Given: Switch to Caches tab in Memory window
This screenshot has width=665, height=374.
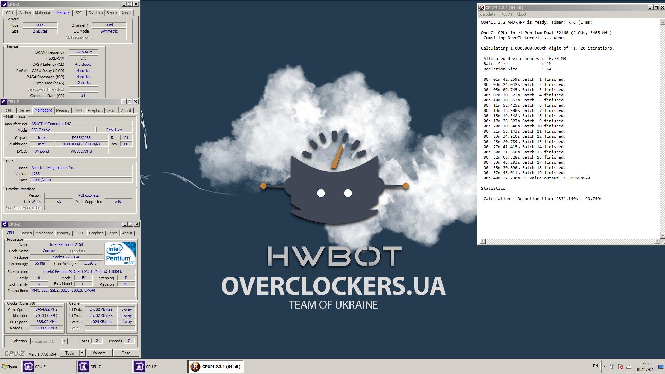Looking at the screenshot, I should point(25,13).
